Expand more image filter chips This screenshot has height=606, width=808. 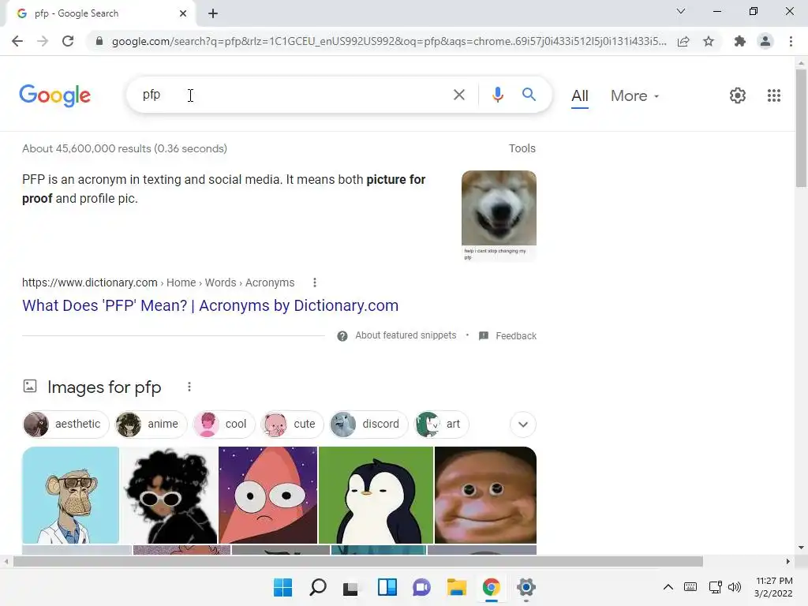tap(523, 424)
